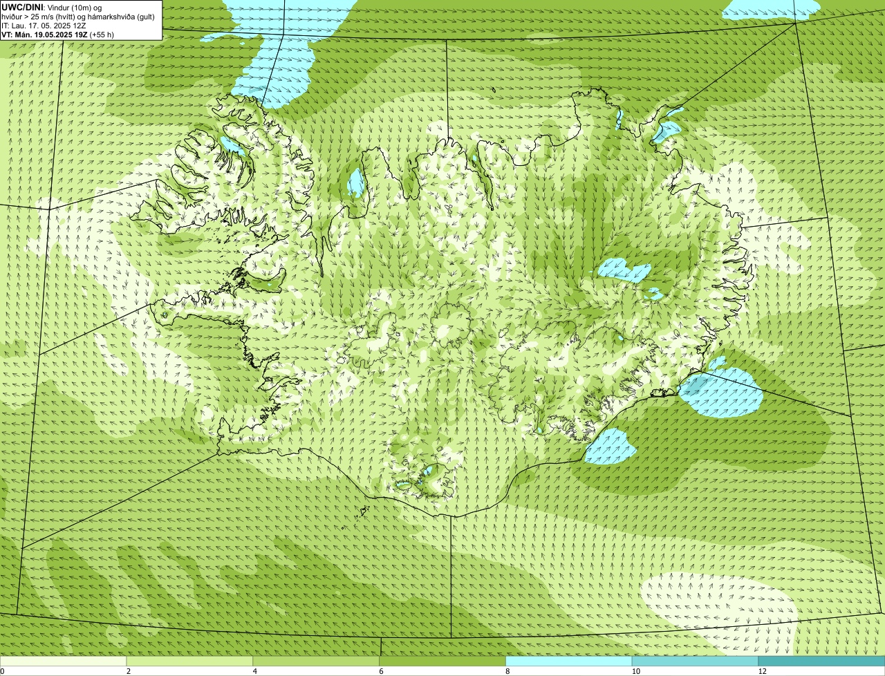Click the "10" scale label
Viewport: 885px width, 676px height.
click(635, 671)
